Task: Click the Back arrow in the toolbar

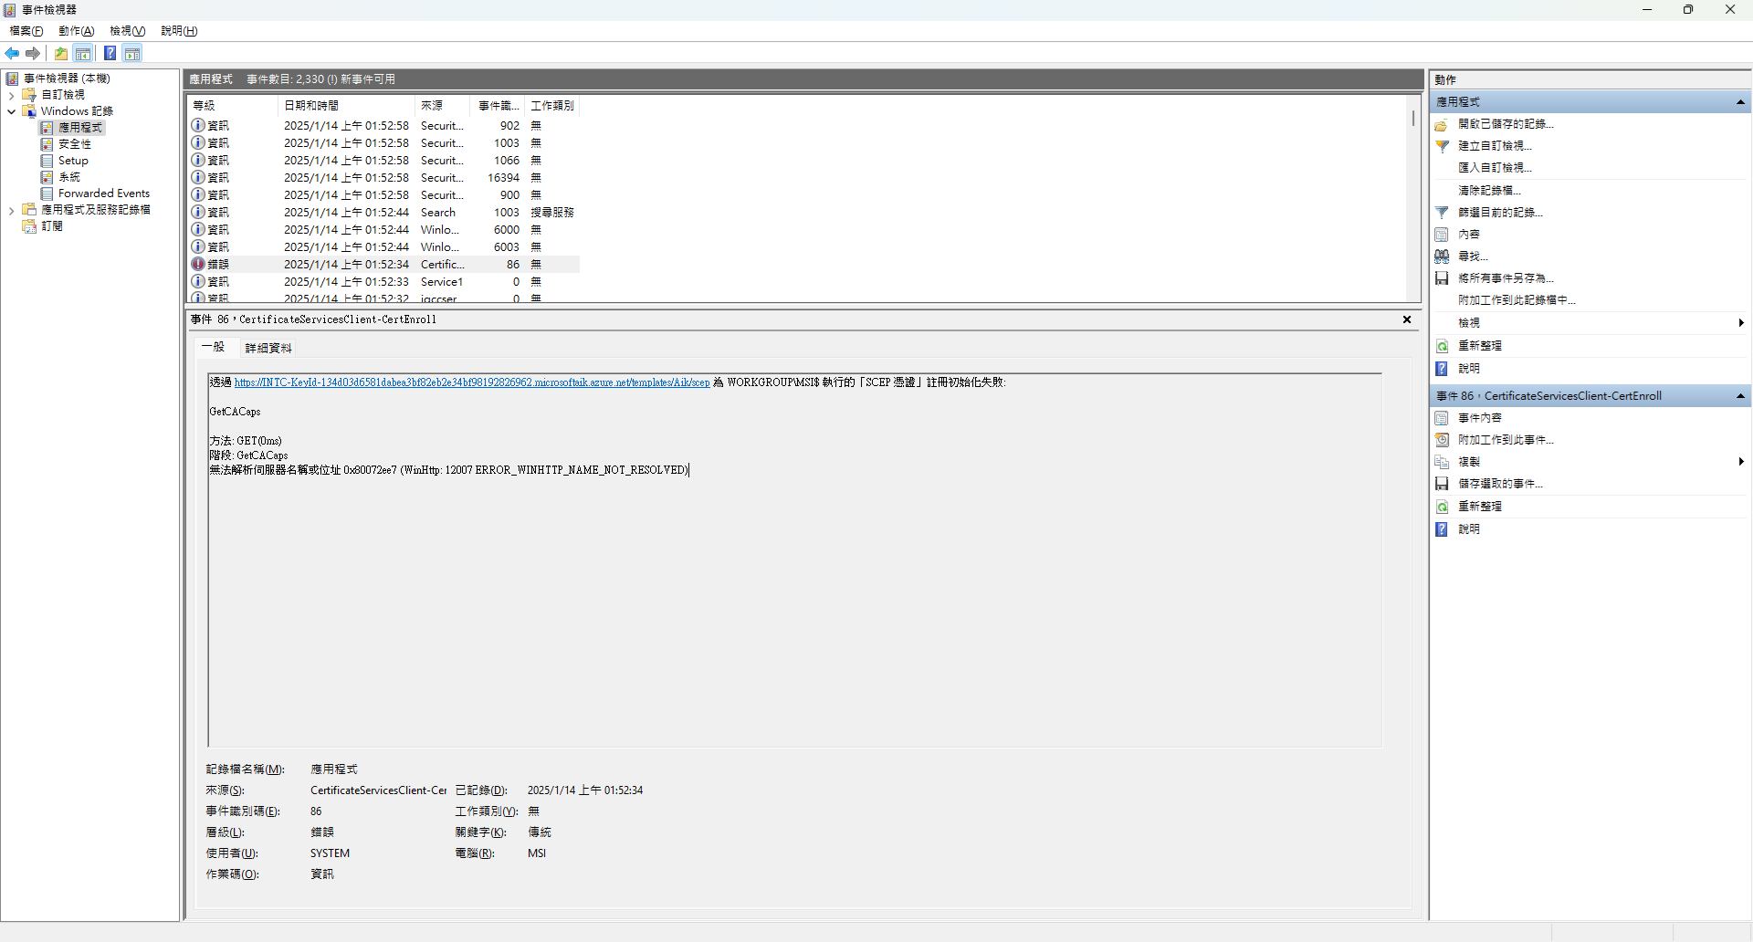Action: pos(12,54)
